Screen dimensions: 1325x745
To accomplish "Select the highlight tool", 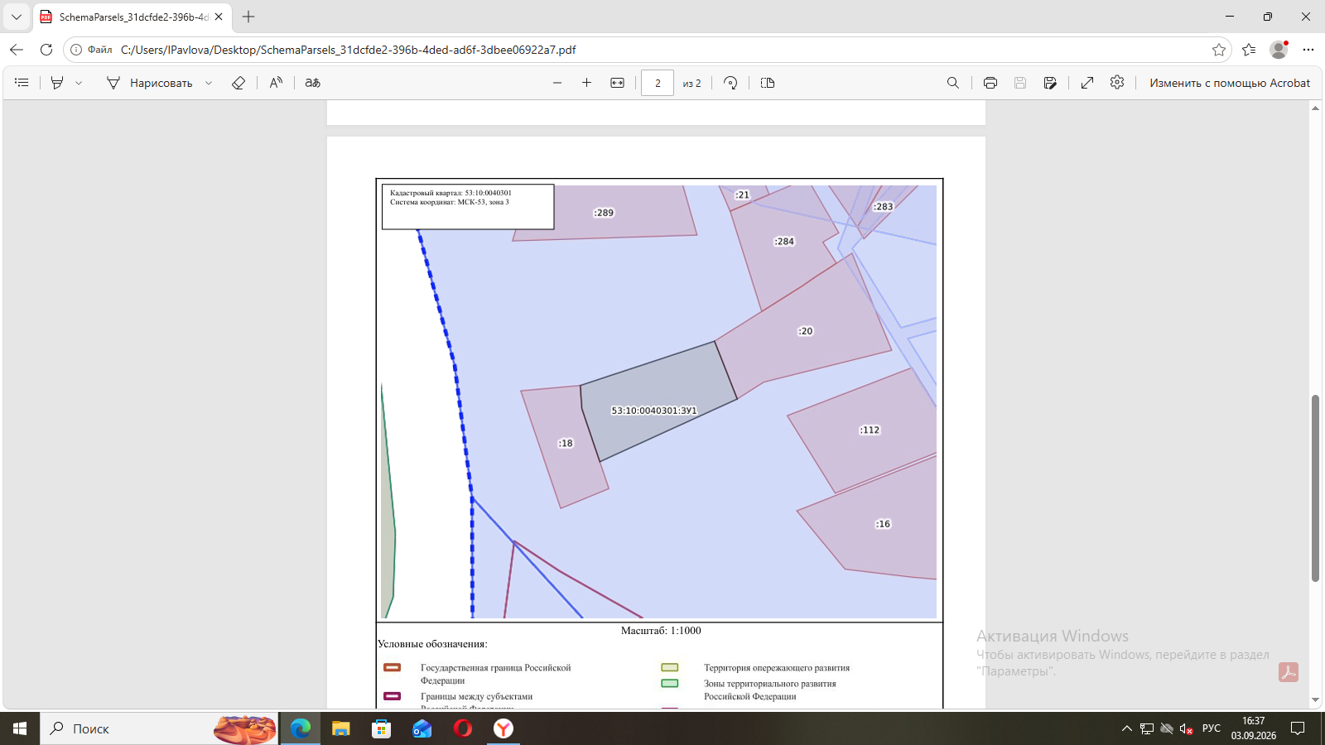I will coord(57,83).
